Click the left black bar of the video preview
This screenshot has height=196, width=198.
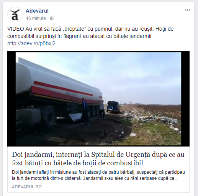tap(11, 99)
